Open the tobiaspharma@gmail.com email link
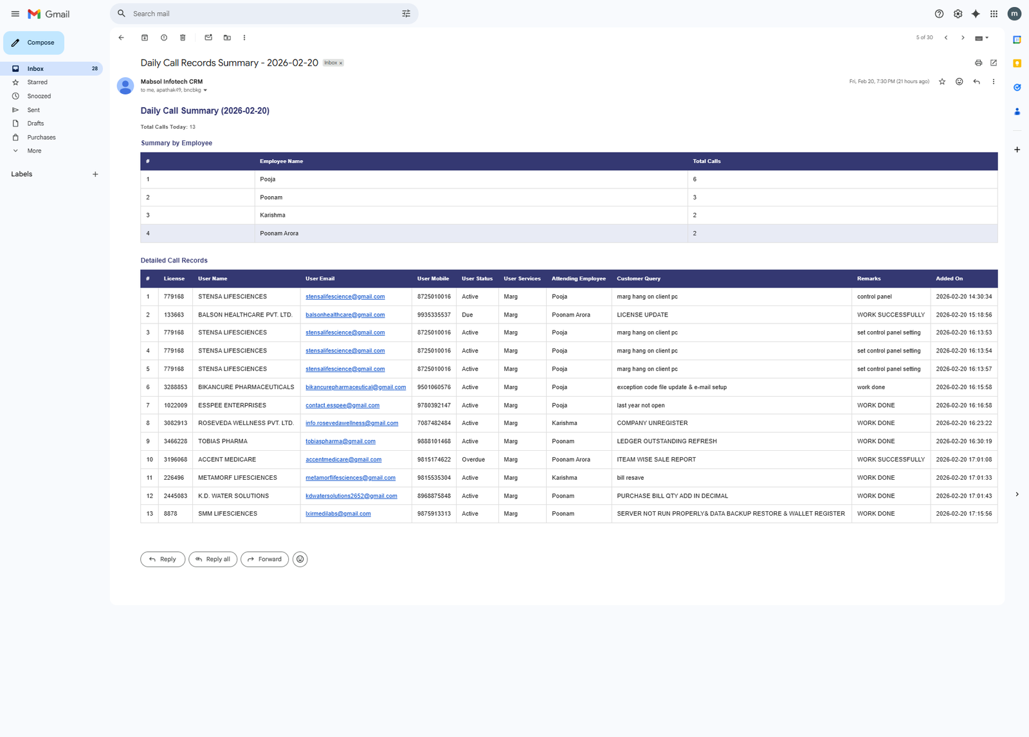This screenshot has width=1029, height=737. click(x=340, y=442)
